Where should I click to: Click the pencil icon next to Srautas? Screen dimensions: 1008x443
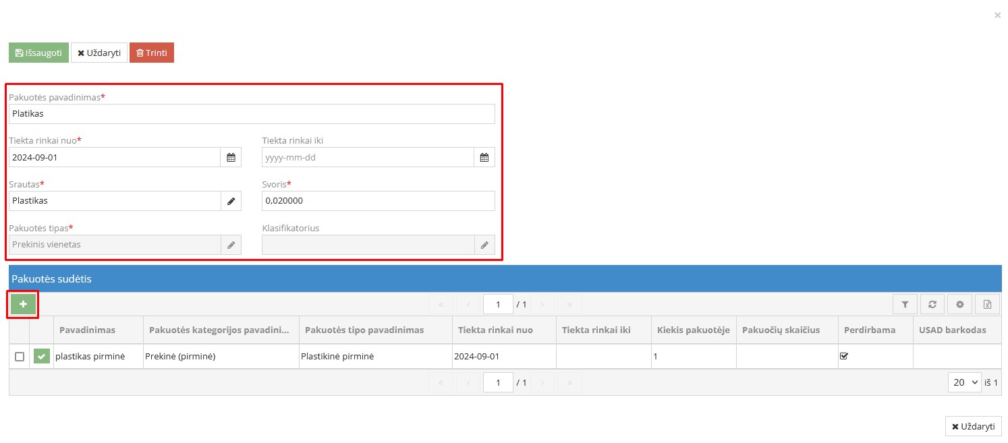231,201
